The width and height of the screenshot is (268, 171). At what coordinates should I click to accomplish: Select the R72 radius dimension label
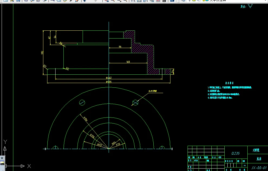(118, 144)
